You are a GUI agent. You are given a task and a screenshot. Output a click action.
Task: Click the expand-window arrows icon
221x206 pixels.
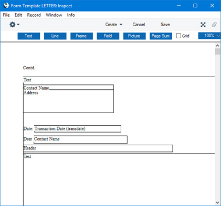(x=203, y=25)
